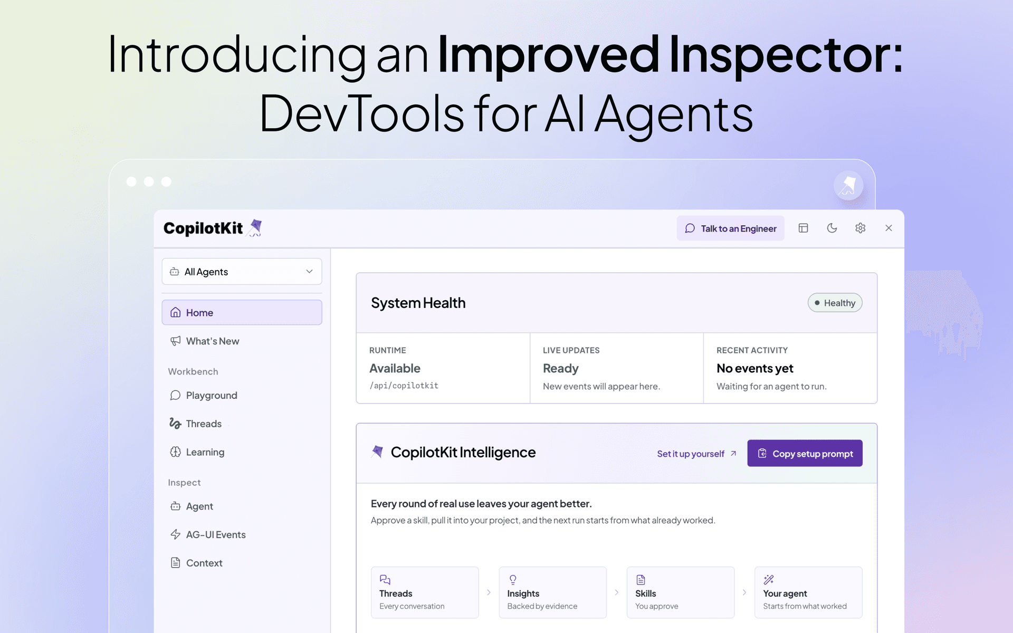Close the inspector with the X icon
The width and height of the screenshot is (1013, 633).
(888, 228)
